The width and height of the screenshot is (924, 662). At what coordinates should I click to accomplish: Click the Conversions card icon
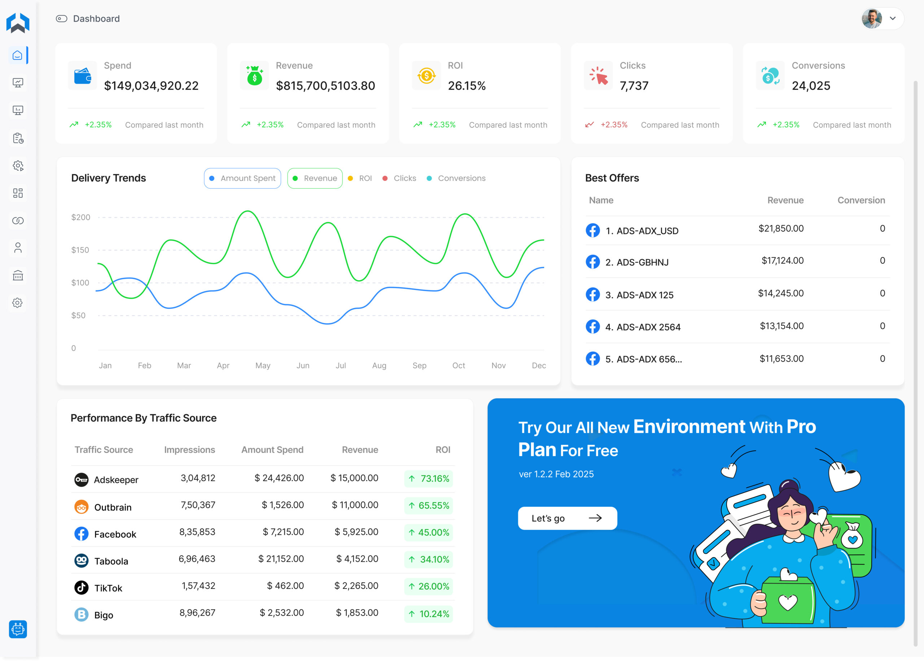point(770,75)
